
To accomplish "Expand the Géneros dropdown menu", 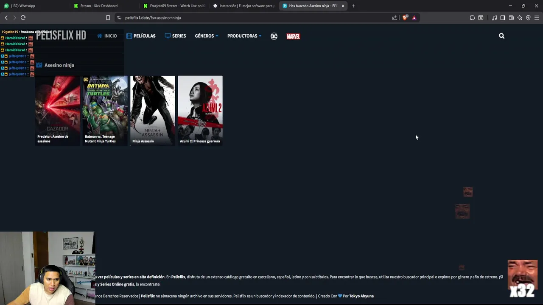I will coord(207,36).
